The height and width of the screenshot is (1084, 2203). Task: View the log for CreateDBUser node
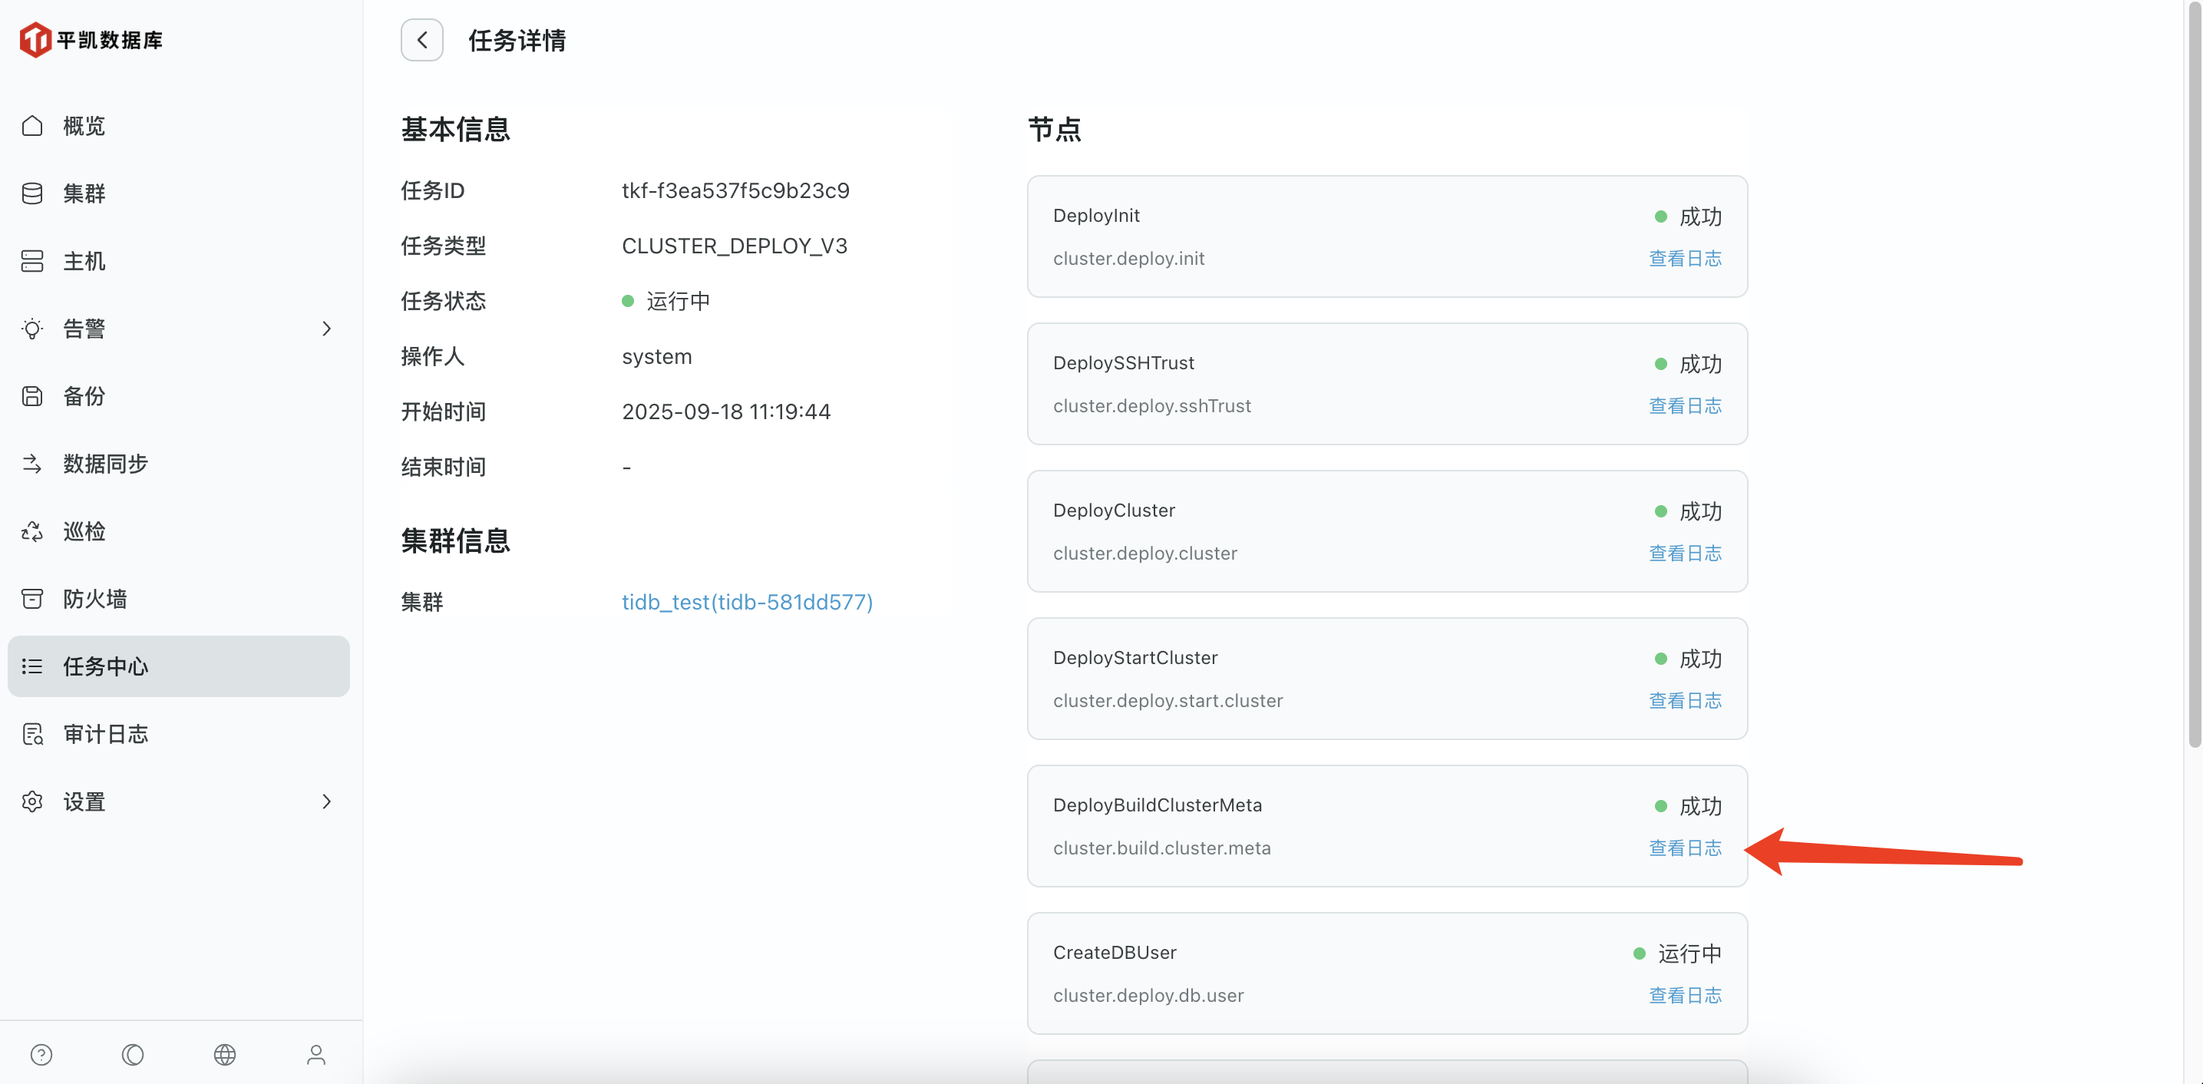(1684, 995)
